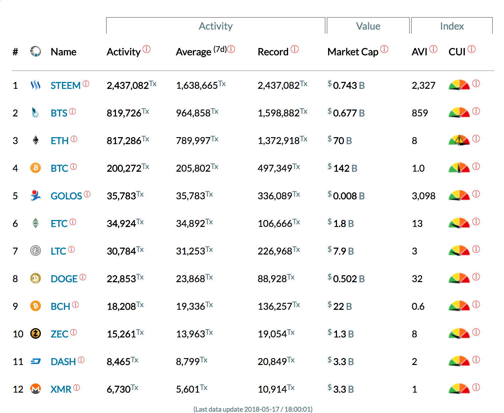Sort by the AVI column header
Viewport: 504px width, 413px height.
click(x=420, y=52)
